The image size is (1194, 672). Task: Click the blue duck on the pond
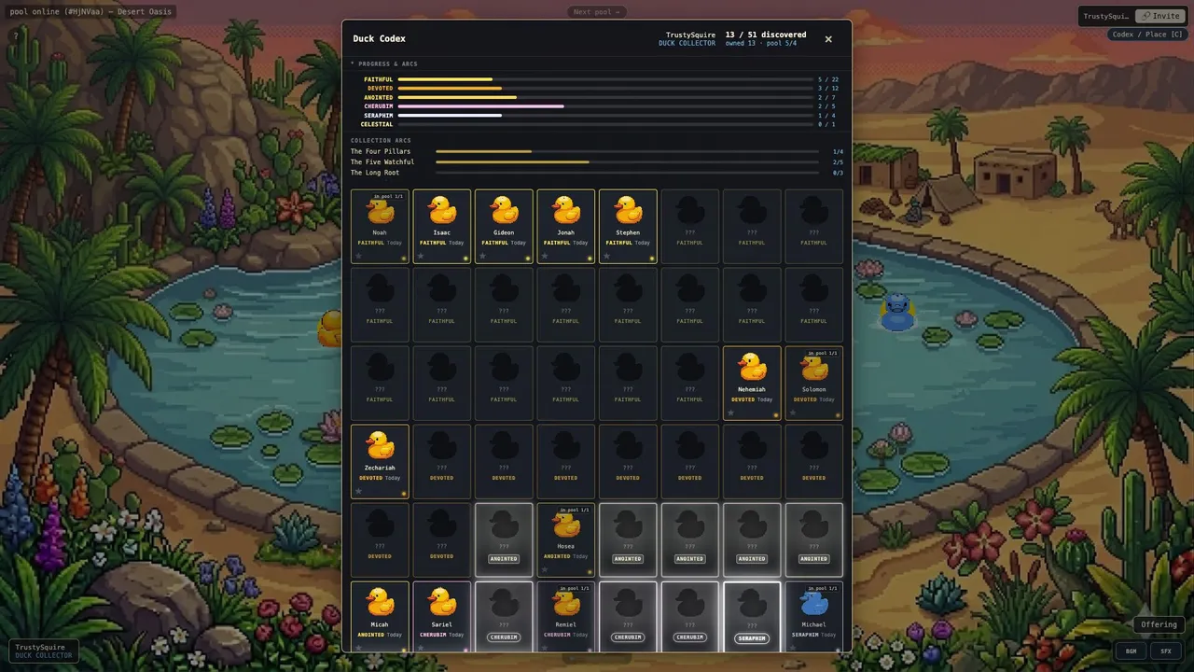[x=897, y=313]
